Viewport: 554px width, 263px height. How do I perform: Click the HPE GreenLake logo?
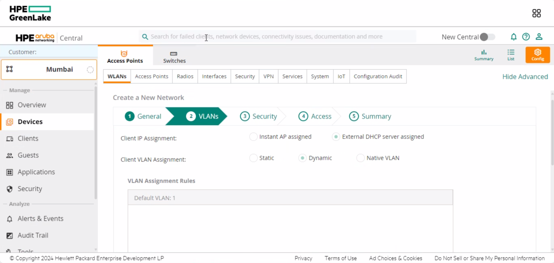coord(30,13)
